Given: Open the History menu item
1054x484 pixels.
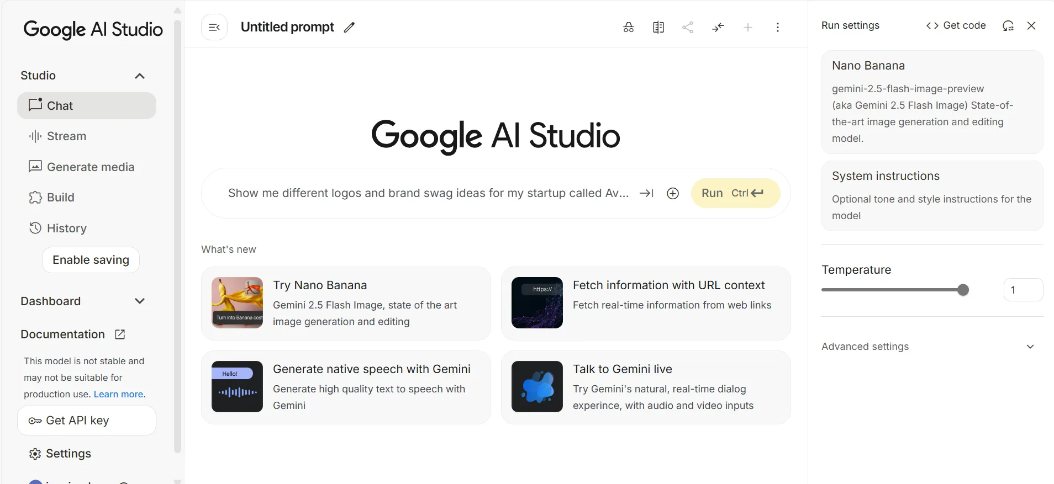Looking at the screenshot, I should pos(87,228).
